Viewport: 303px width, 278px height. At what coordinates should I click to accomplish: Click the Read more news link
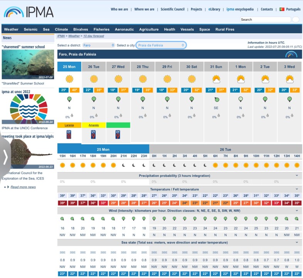(23, 187)
